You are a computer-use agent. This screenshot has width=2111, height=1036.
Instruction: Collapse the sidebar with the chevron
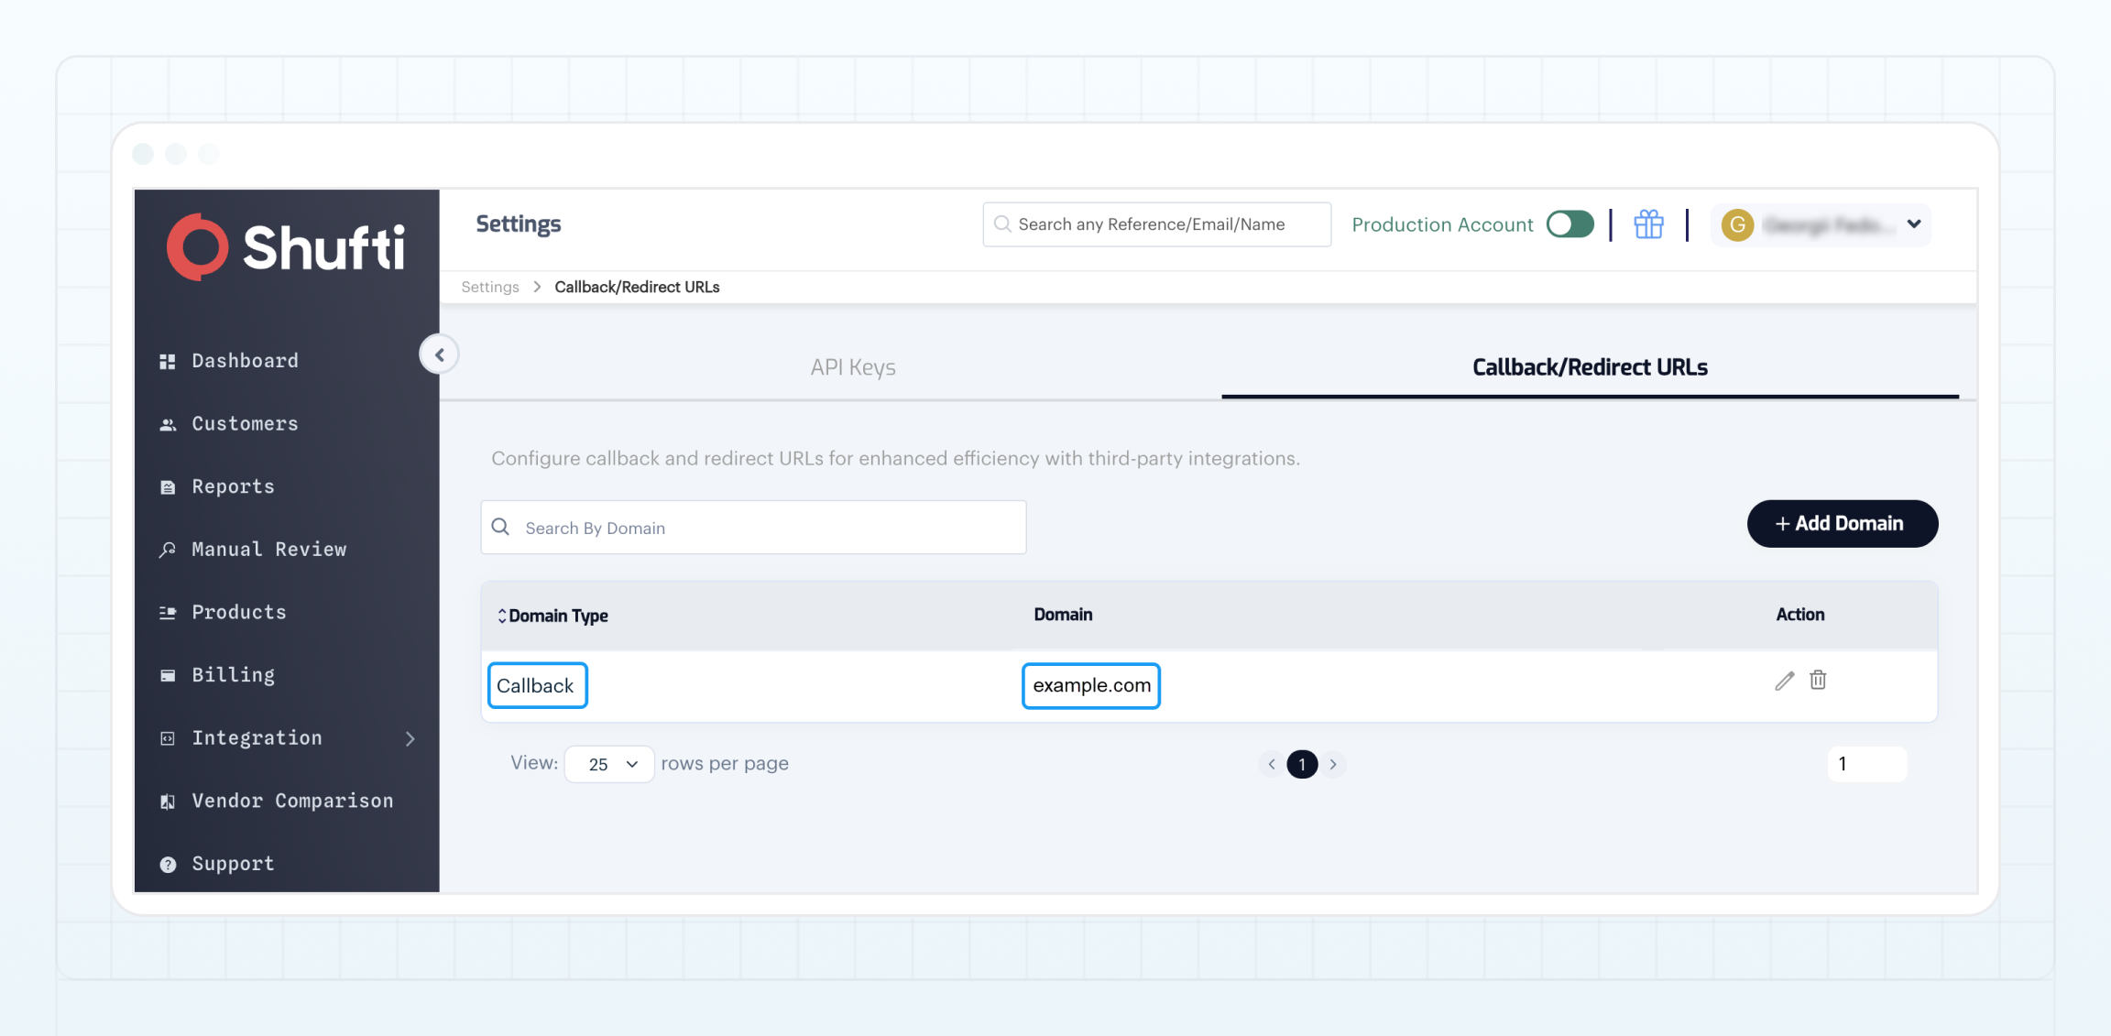(x=440, y=354)
